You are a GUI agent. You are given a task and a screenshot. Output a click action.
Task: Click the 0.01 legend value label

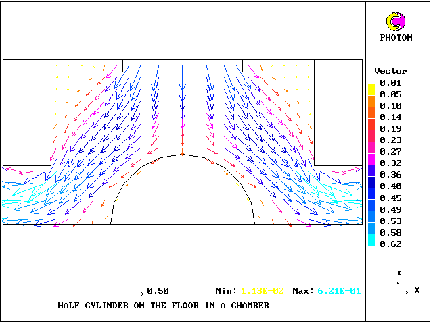click(x=390, y=82)
